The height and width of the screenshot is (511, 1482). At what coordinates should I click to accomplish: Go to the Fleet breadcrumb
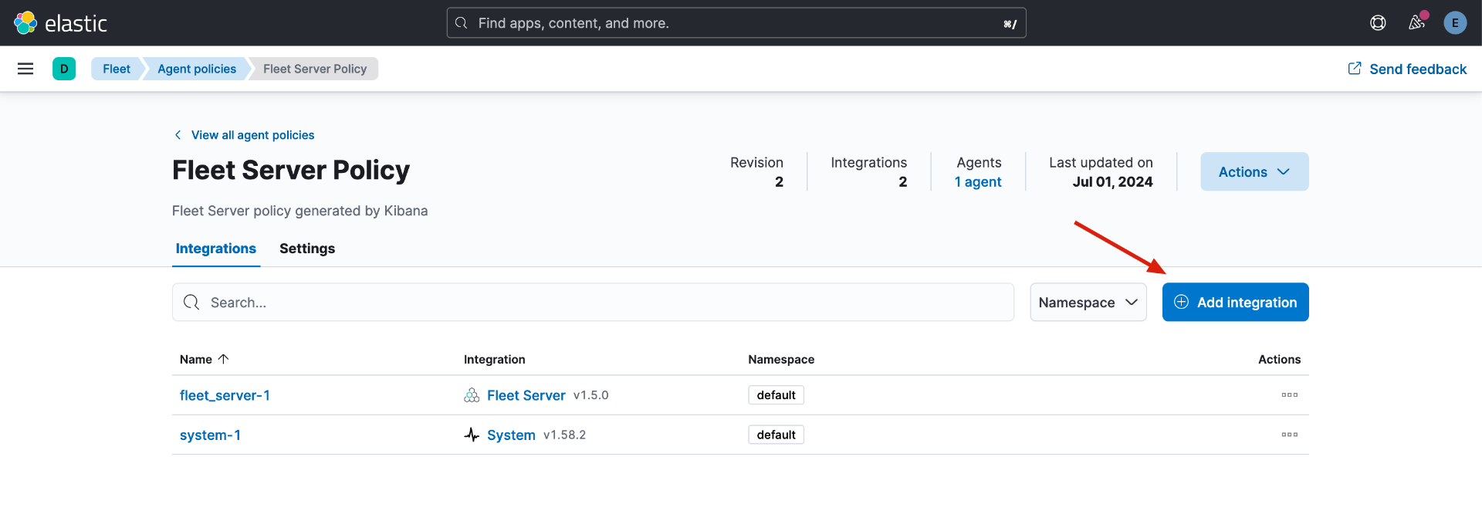point(117,69)
